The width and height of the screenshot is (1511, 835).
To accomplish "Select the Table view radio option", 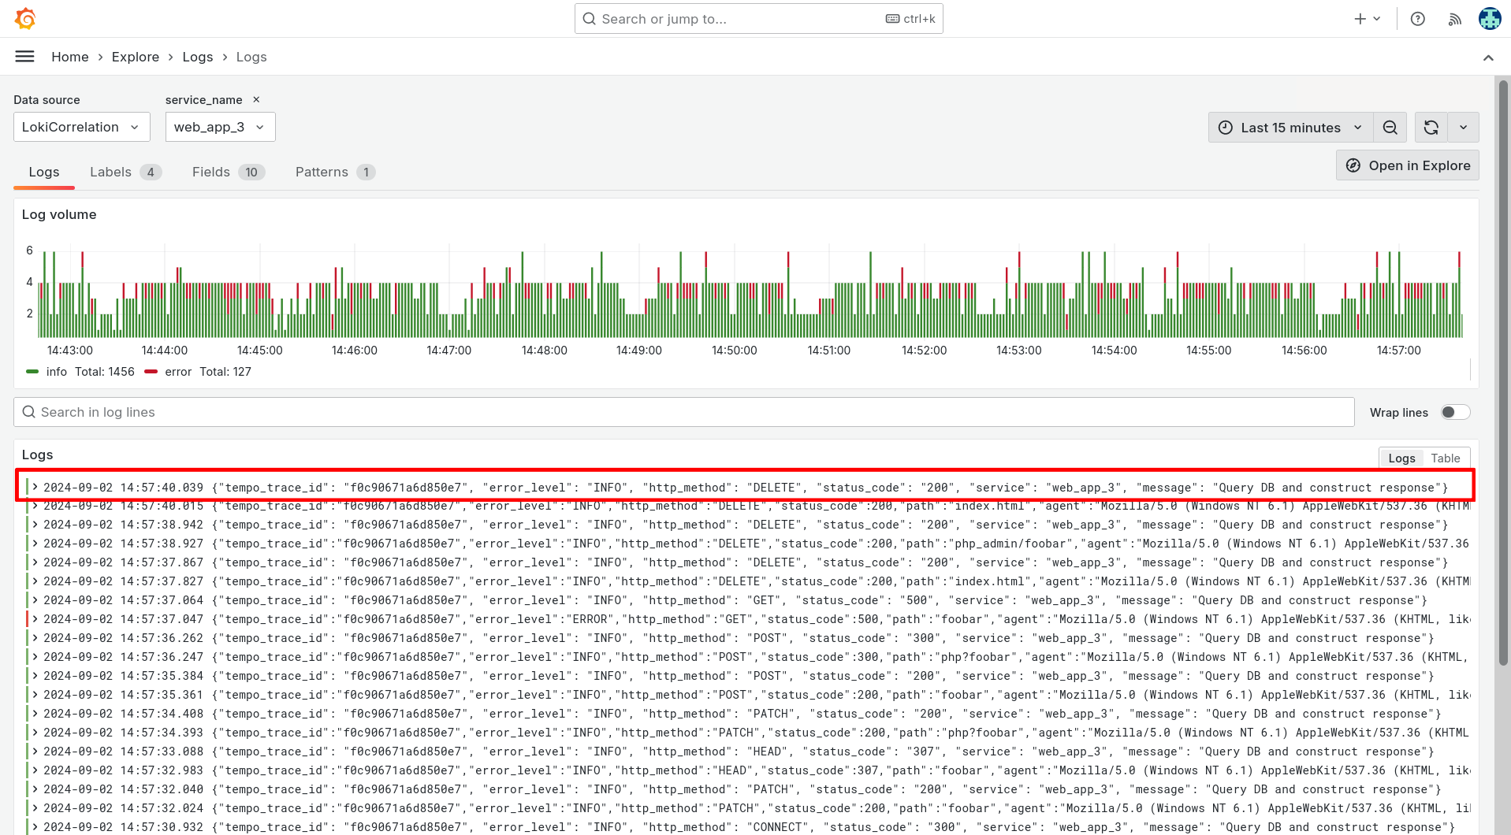I will coord(1446,458).
